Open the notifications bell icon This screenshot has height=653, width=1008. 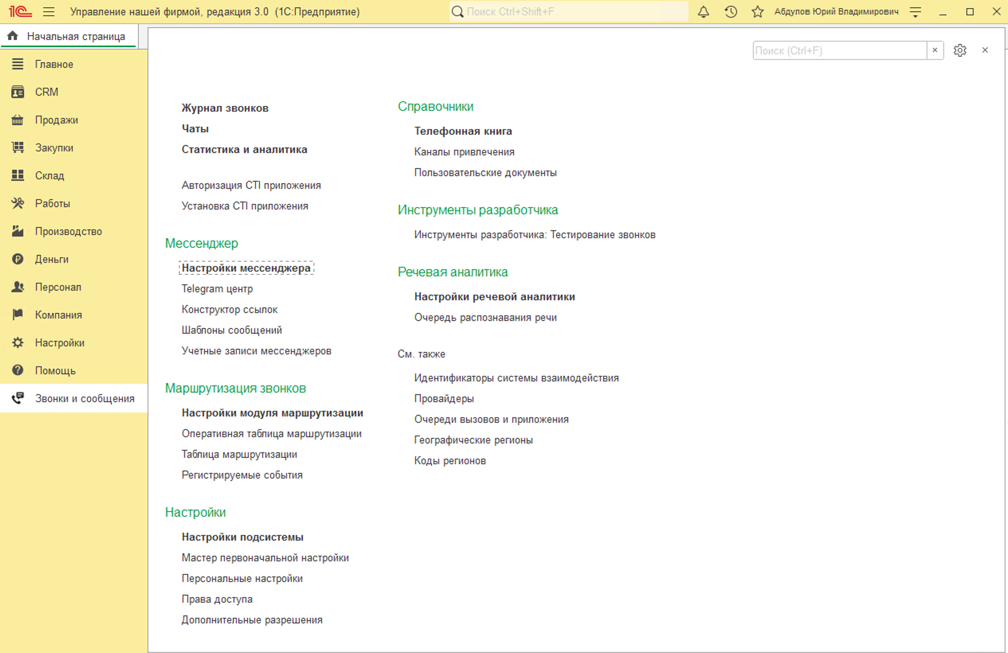[x=703, y=12]
